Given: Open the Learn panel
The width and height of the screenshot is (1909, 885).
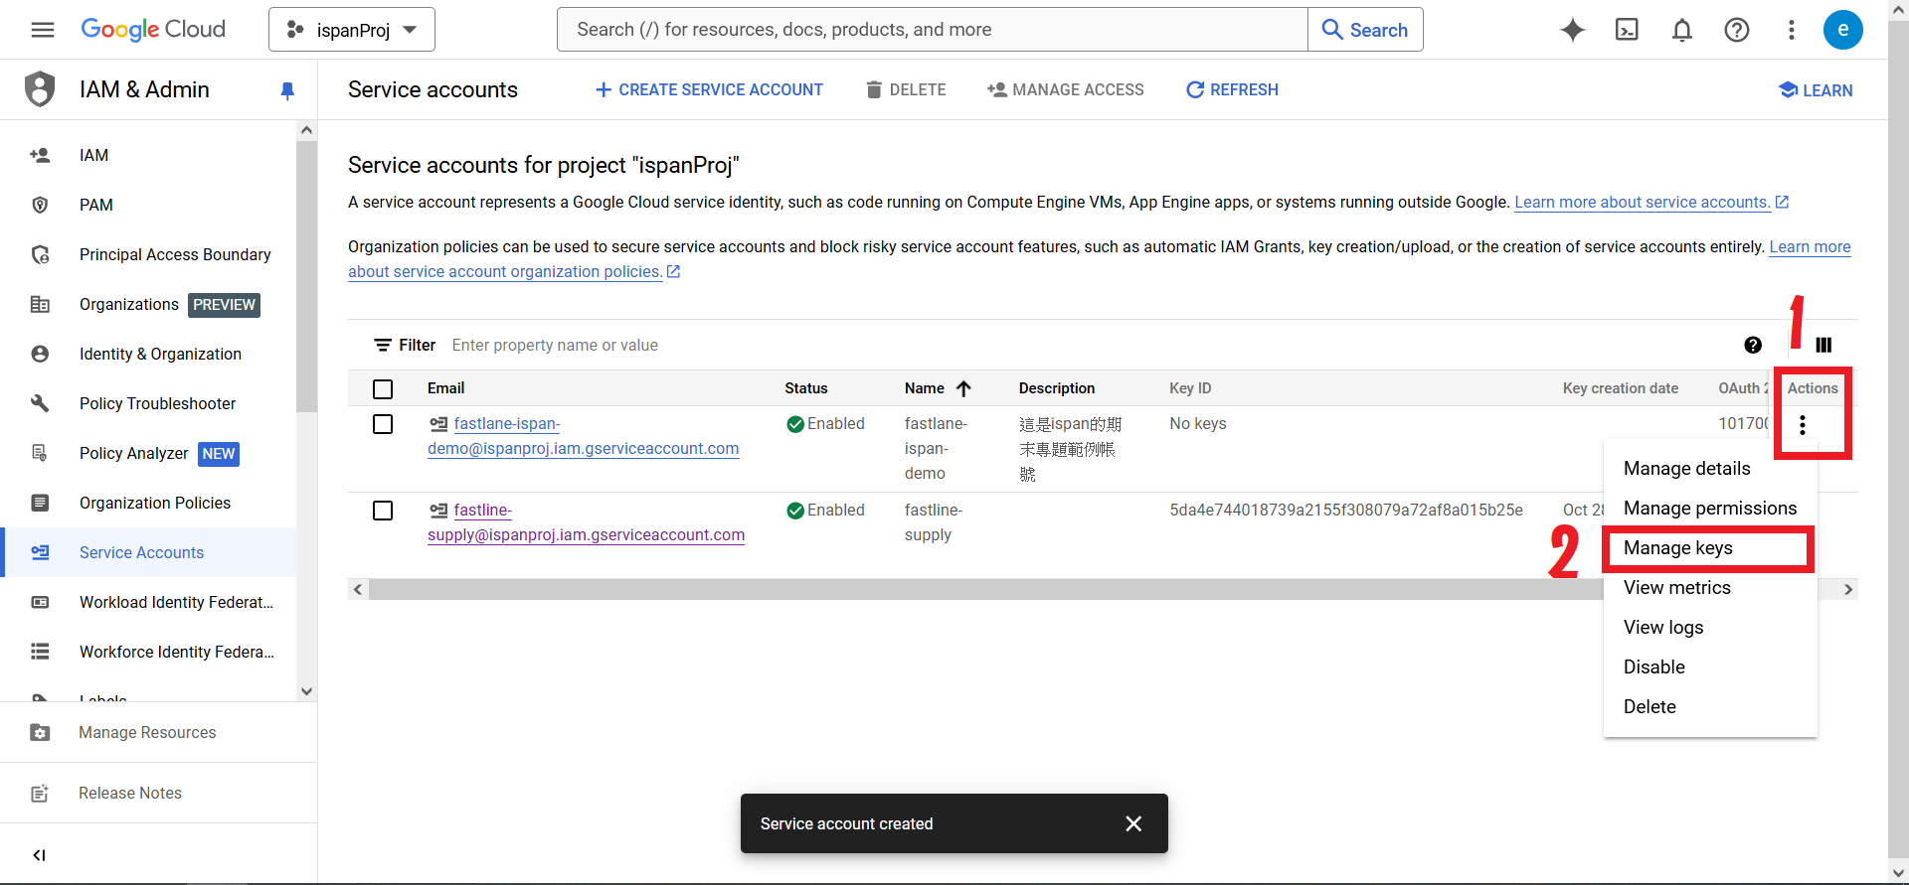Looking at the screenshot, I should click(x=1816, y=90).
